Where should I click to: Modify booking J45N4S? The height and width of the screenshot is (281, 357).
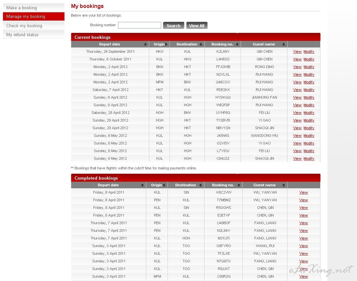click(x=309, y=136)
